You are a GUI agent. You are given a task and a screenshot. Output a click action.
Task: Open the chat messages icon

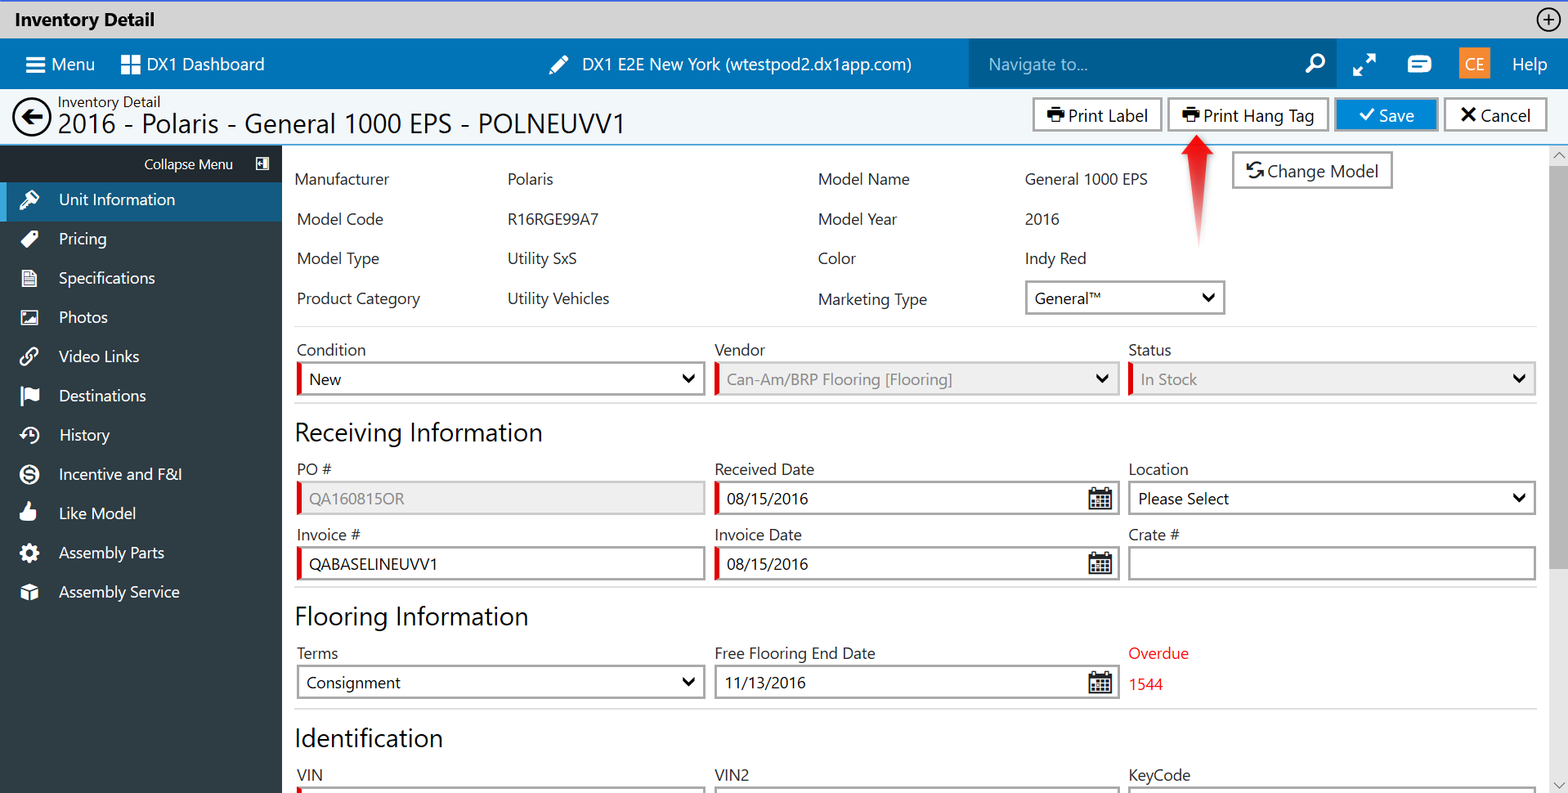[x=1419, y=64]
